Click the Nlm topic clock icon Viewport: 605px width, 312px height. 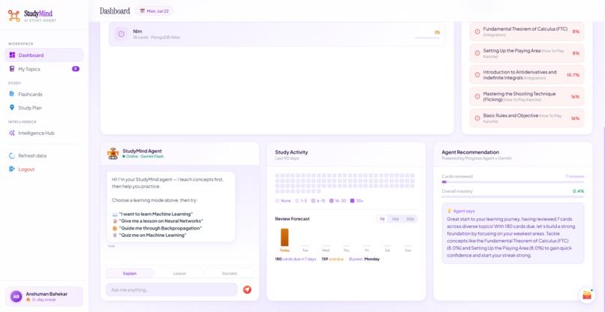121,34
